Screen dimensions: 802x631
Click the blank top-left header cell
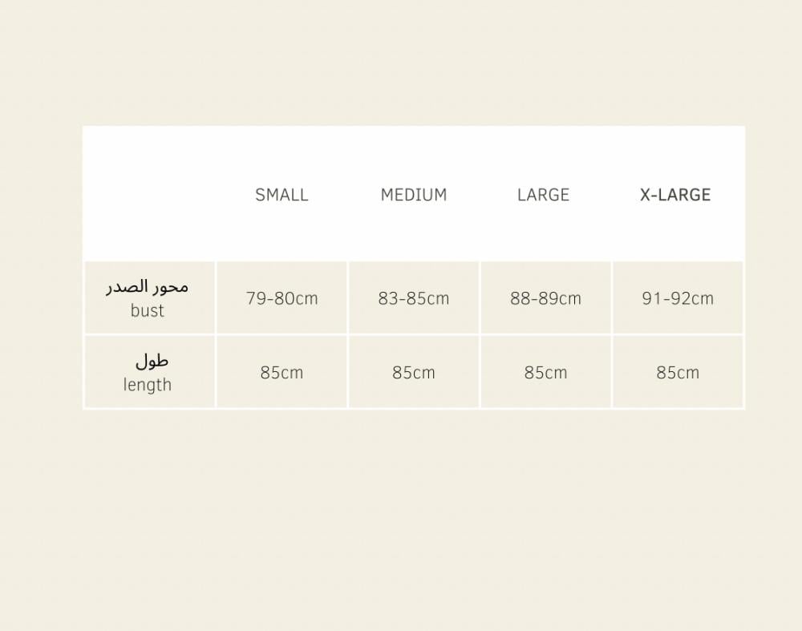click(149, 194)
